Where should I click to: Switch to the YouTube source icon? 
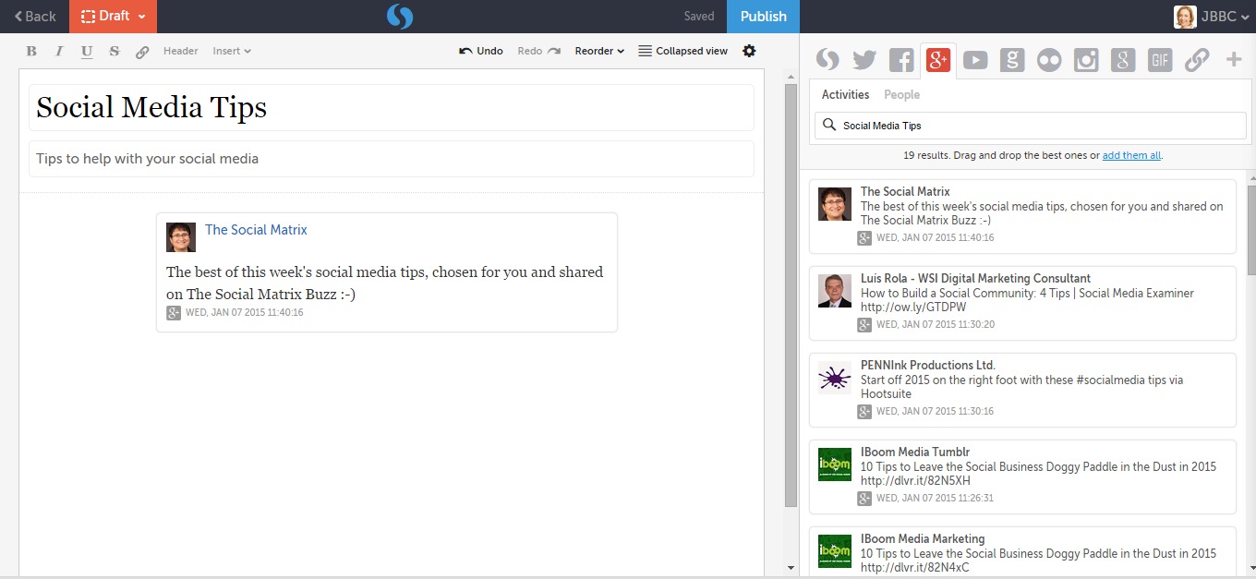pyautogui.click(x=975, y=61)
